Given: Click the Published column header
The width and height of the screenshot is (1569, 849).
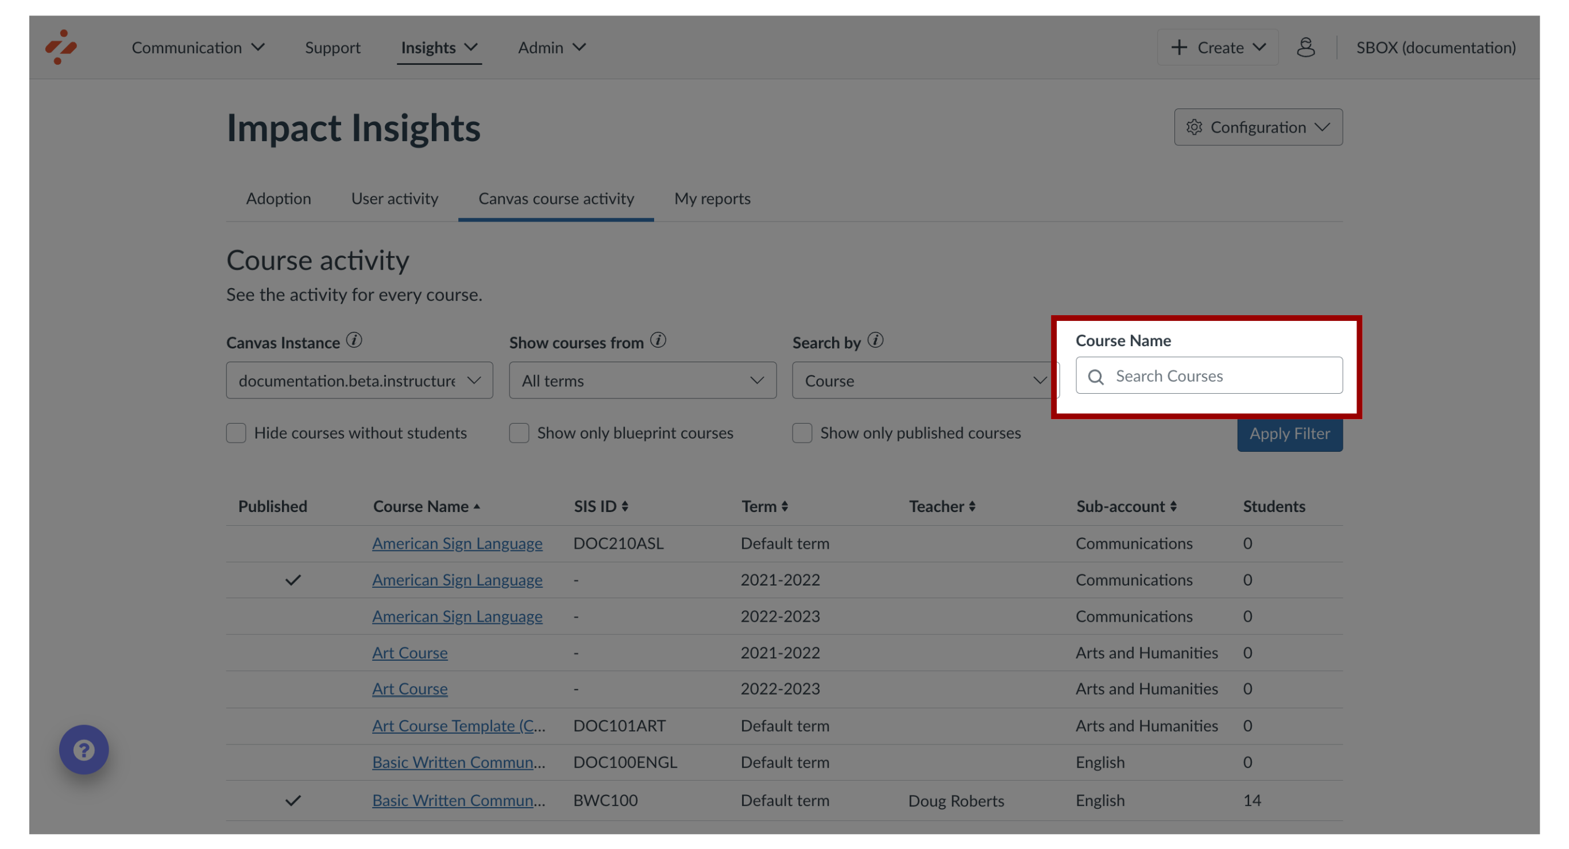Looking at the screenshot, I should 272,506.
